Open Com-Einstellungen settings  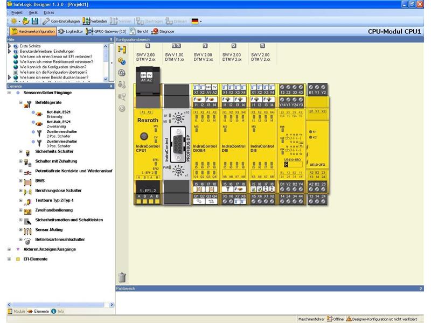tap(61, 21)
